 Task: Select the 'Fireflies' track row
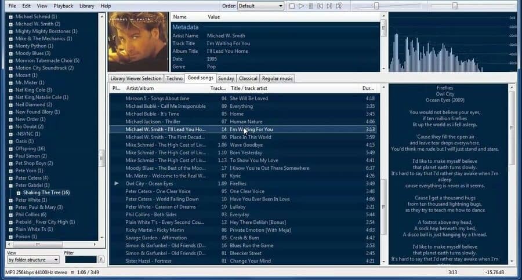click(243, 183)
